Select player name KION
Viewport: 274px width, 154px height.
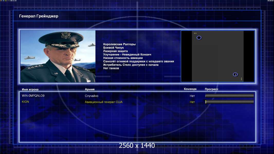[x=25, y=102]
